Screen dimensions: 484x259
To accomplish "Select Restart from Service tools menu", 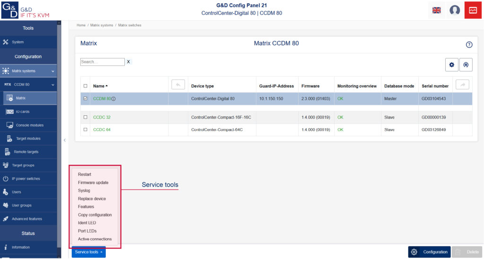I will coord(85,174).
